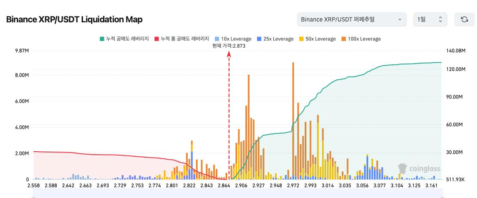Click the 3.077 price axis label
Image resolution: width=477 pixels, height=198 pixels.
pyautogui.click(x=380, y=186)
